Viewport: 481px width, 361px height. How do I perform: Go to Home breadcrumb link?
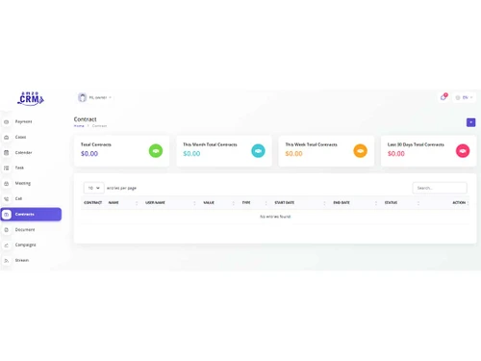coord(79,126)
